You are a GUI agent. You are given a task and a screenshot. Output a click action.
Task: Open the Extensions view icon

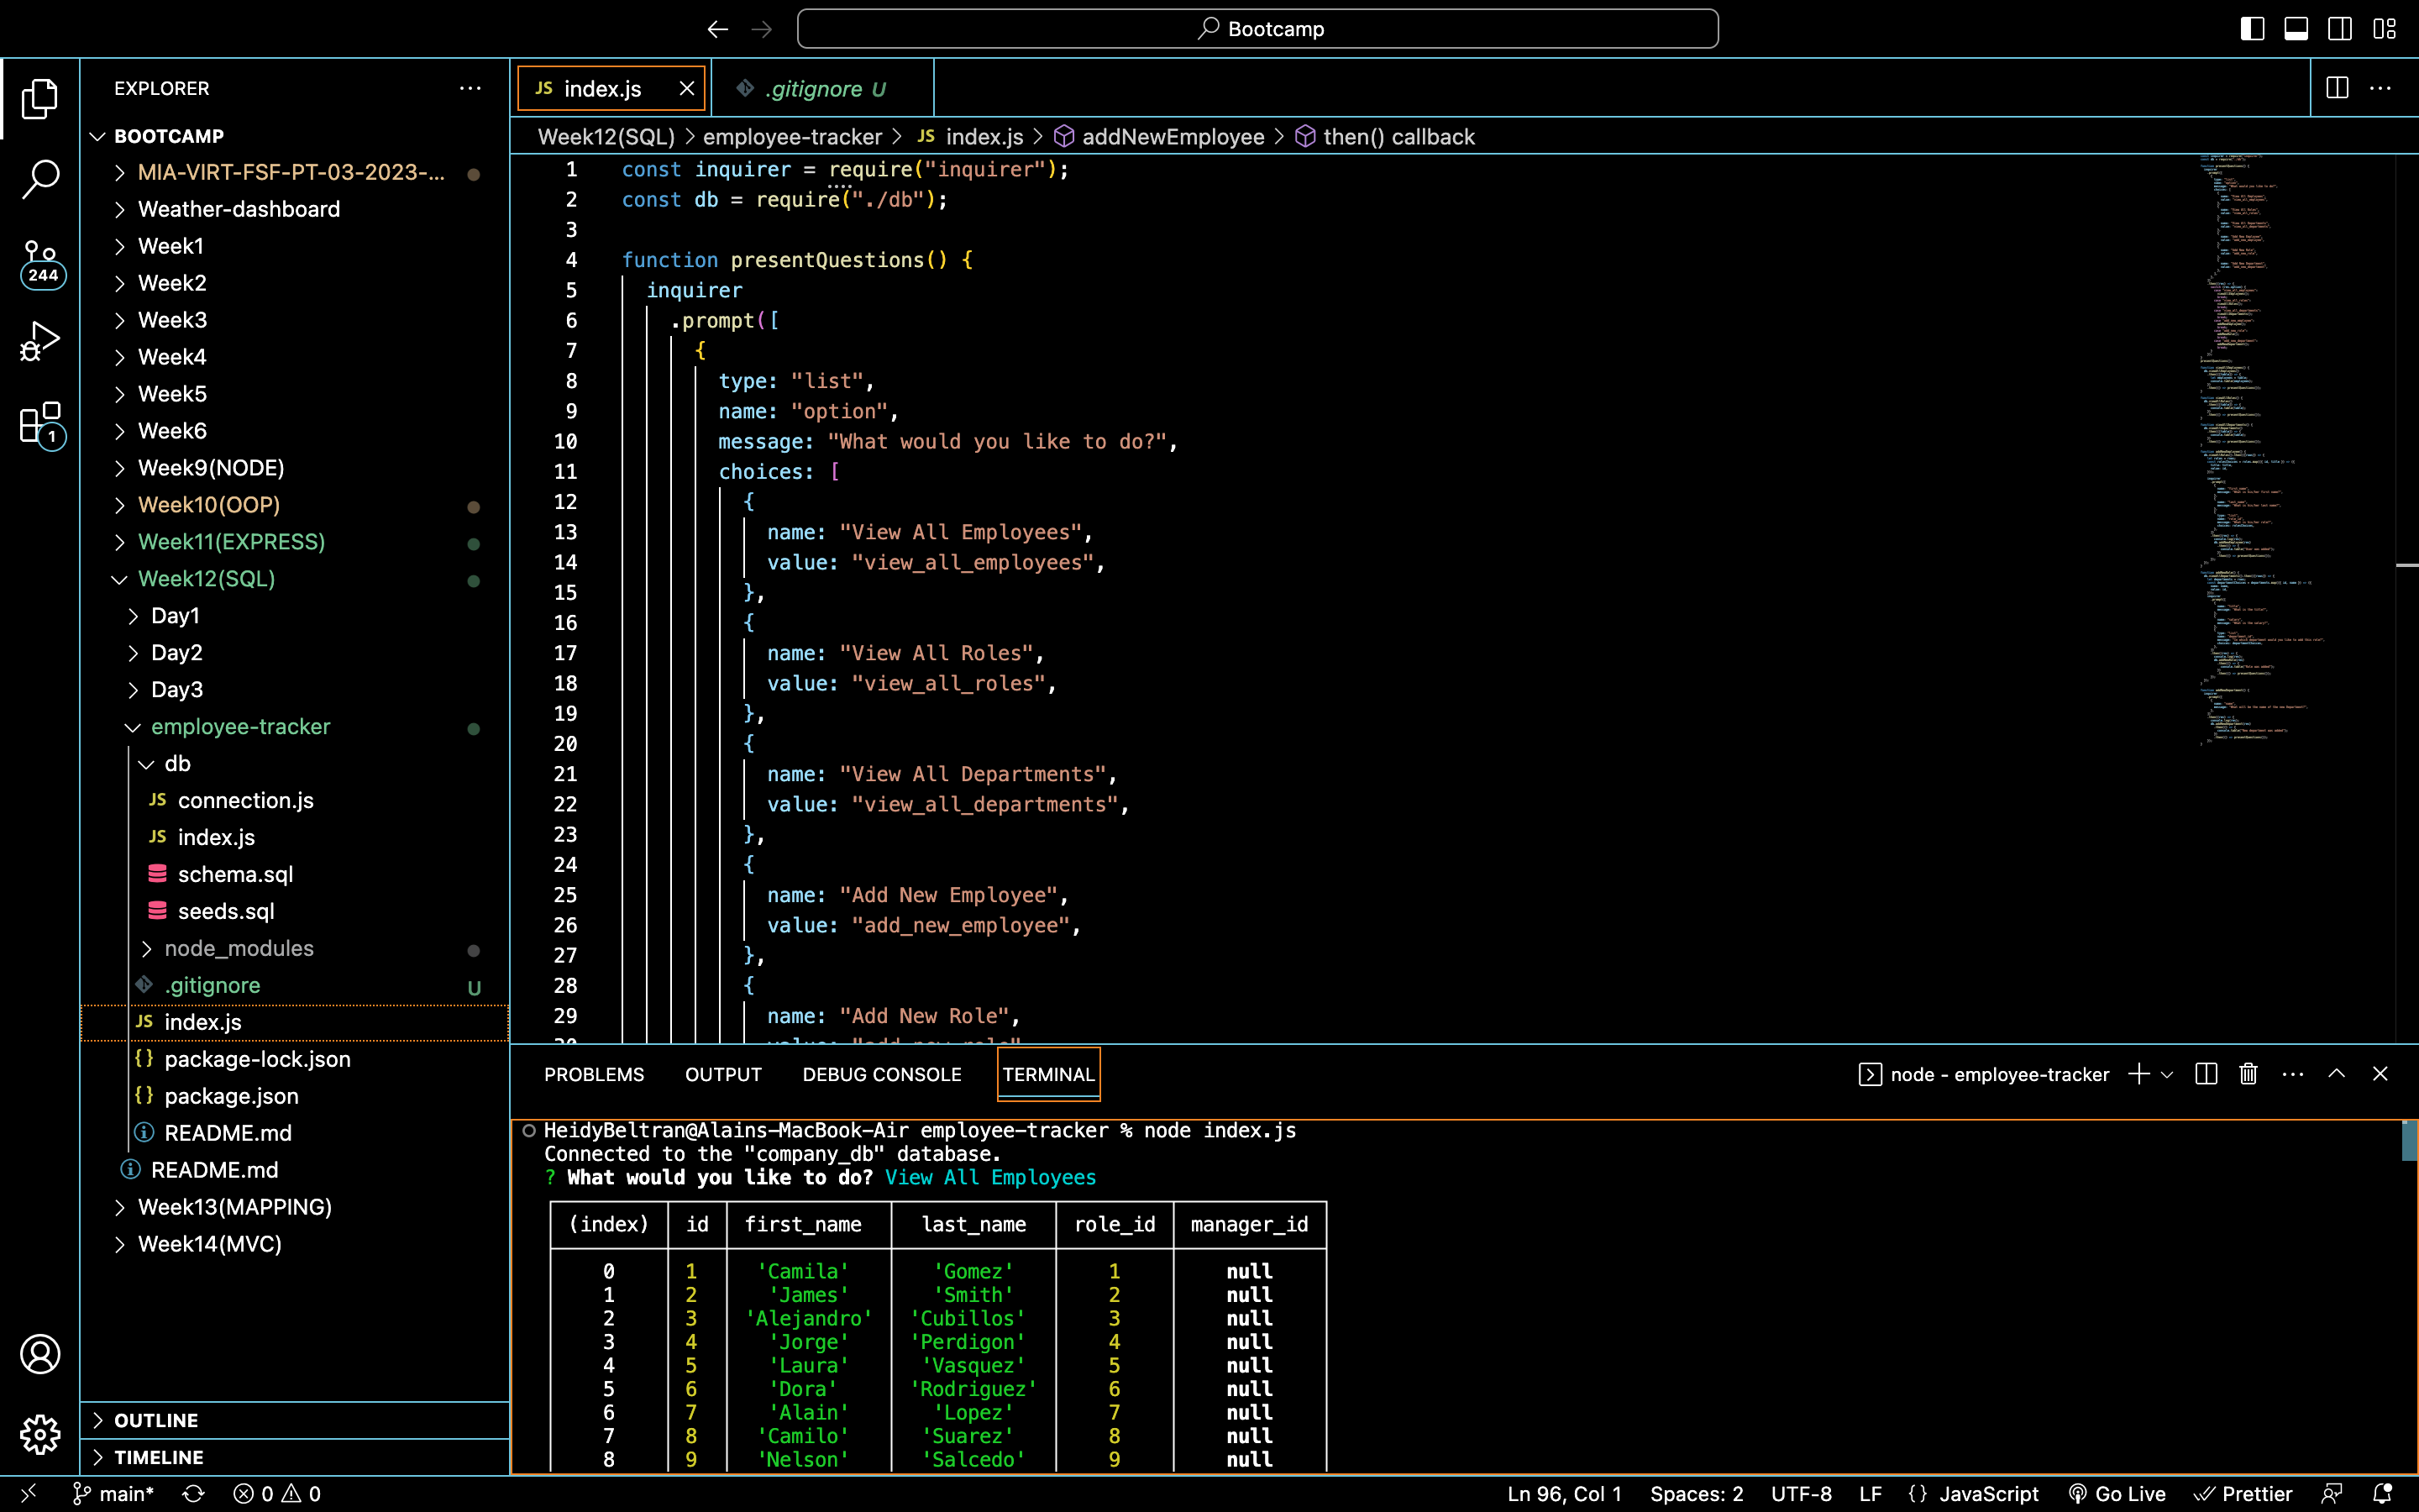(40, 424)
